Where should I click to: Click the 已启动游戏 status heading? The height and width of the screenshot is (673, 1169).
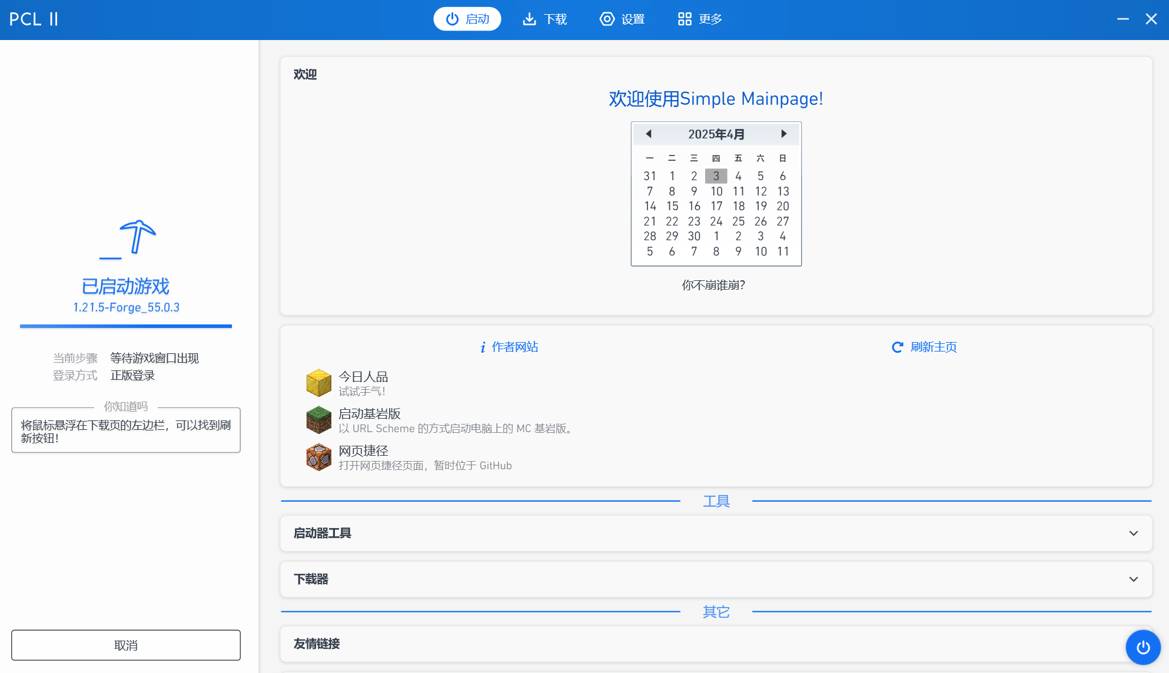click(126, 286)
